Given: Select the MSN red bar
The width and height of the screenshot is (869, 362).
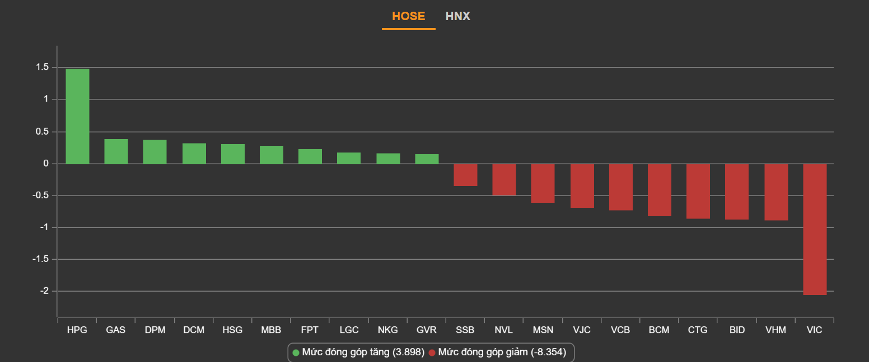Looking at the screenshot, I should coord(543,183).
